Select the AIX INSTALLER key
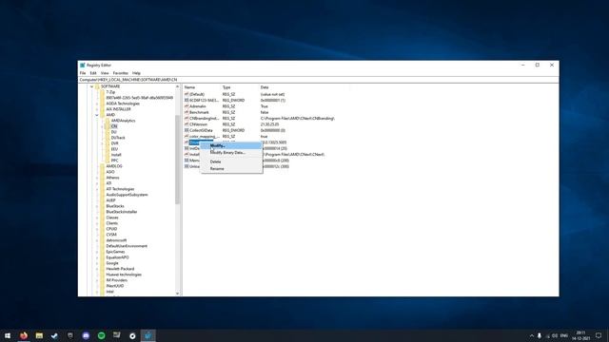Image resolution: width=609 pixels, height=342 pixels. click(118, 109)
